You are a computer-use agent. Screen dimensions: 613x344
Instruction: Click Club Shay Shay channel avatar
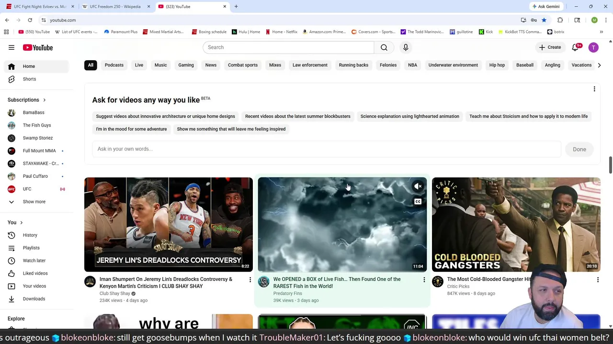[x=90, y=282]
